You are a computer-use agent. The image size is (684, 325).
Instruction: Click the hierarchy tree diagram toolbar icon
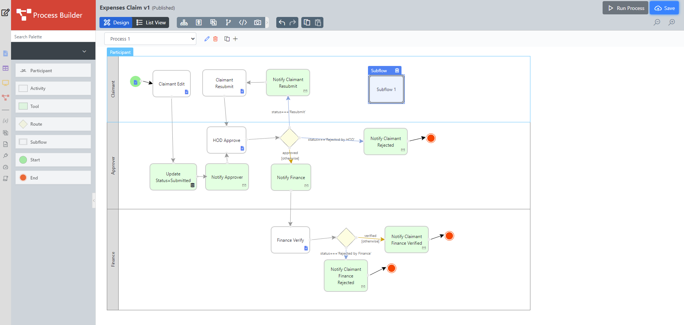tap(184, 22)
